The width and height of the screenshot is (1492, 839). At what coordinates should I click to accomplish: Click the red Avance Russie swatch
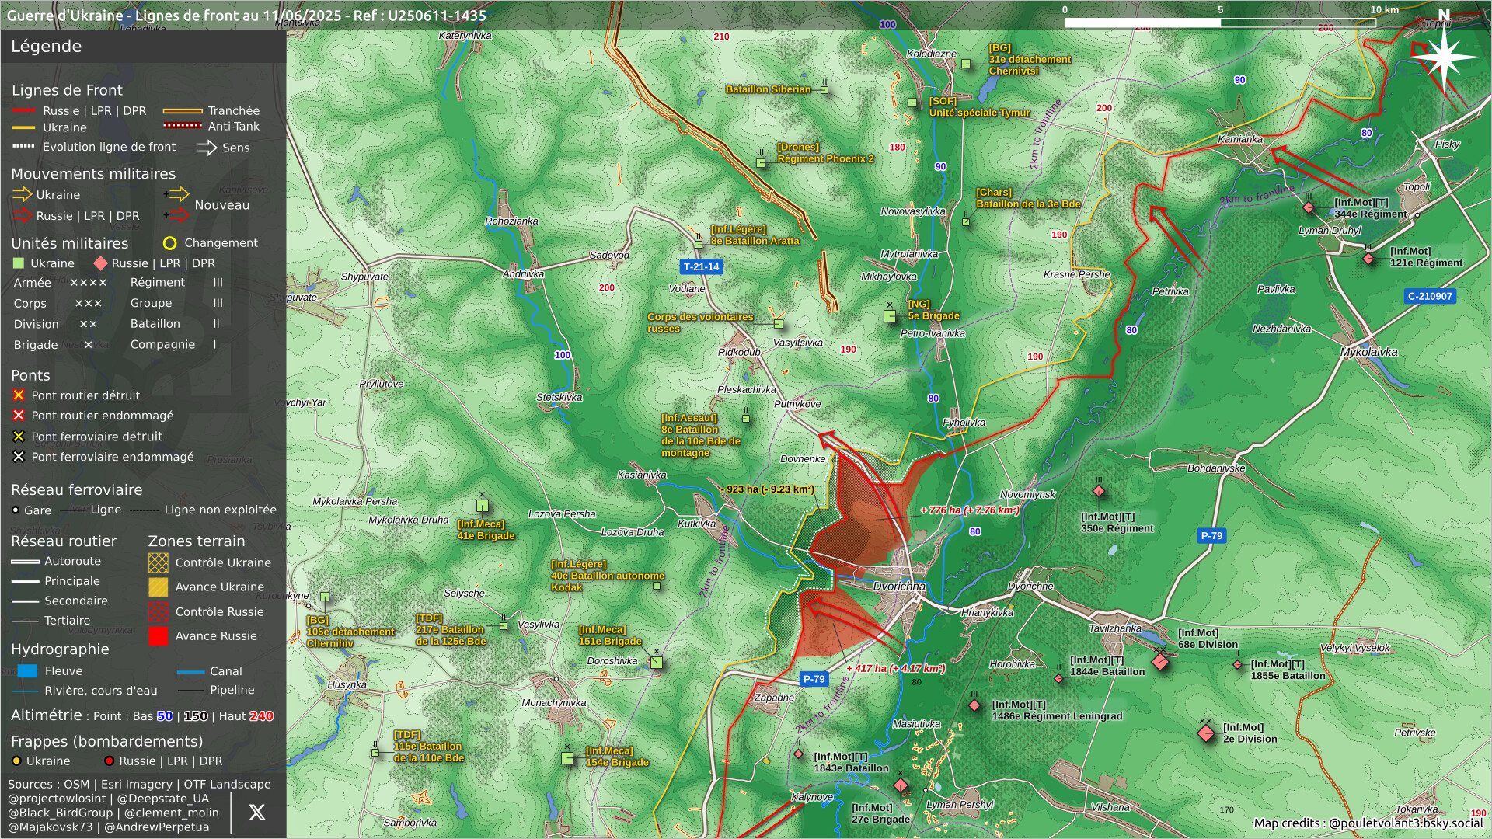(x=158, y=636)
